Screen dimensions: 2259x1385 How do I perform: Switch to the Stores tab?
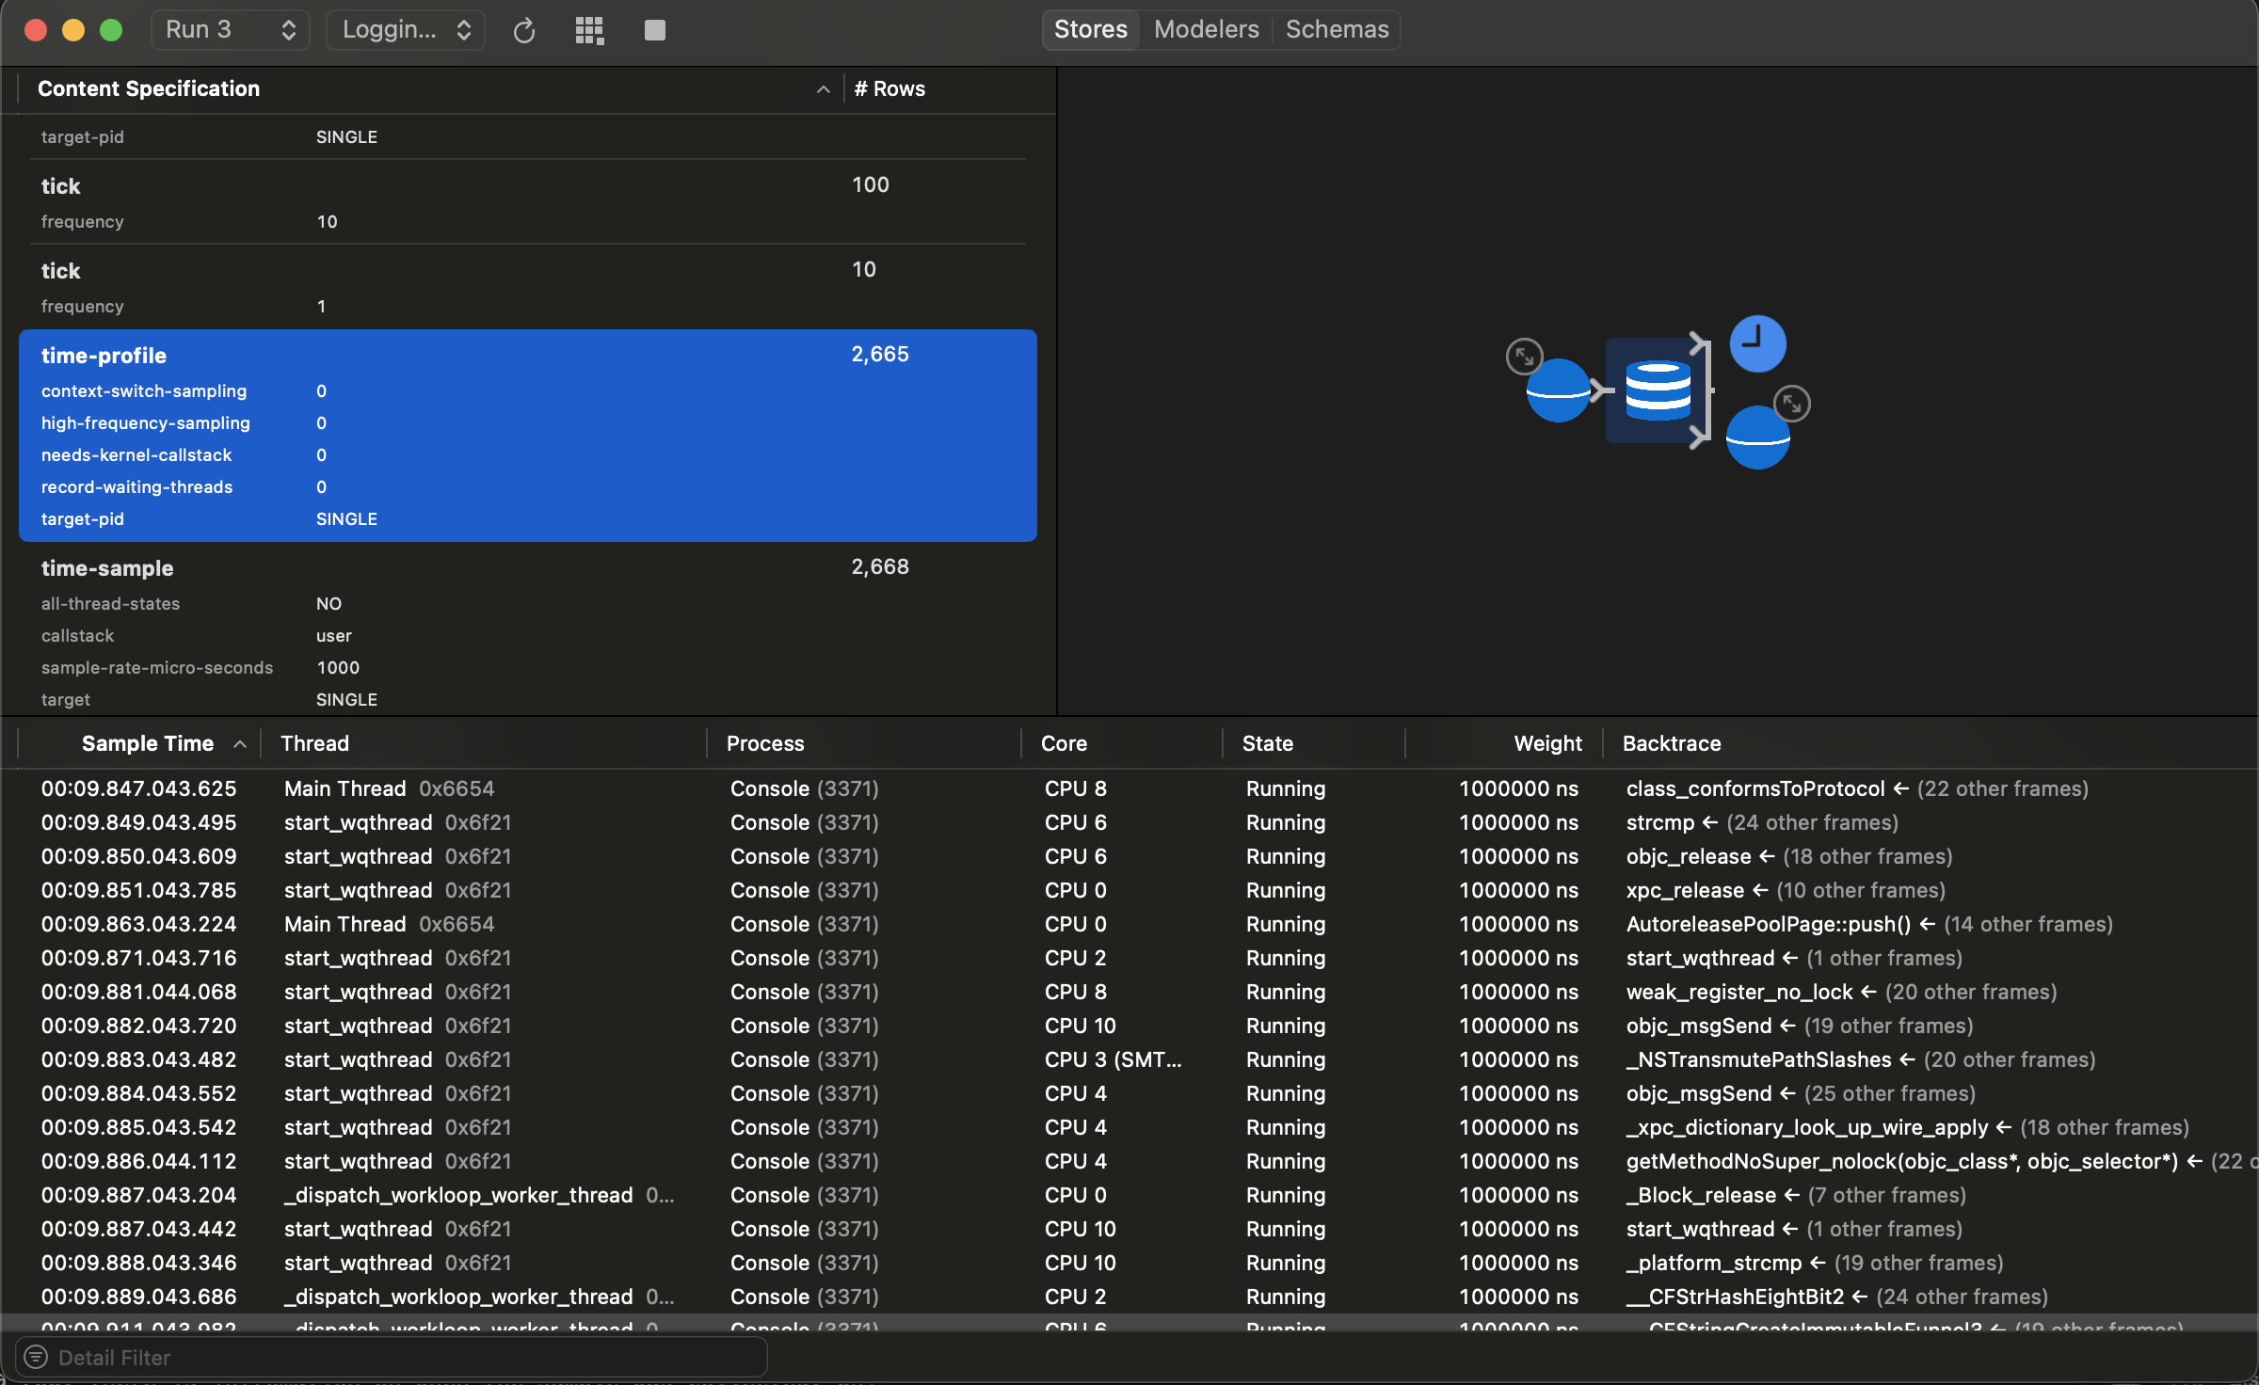pos(1091,29)
